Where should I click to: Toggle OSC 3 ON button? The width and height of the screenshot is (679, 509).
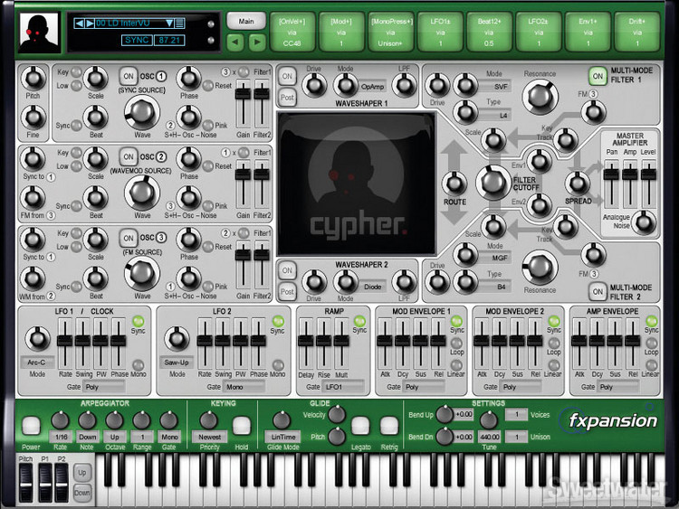click(x=129, y=238)
